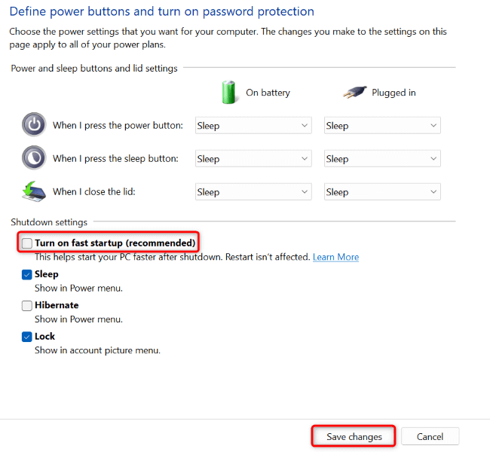Uncheck the Sleep power menu checkbox

click(x=27, y=275)
